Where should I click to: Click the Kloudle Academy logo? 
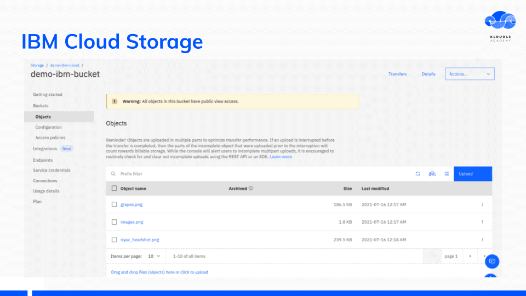(500, 26)
